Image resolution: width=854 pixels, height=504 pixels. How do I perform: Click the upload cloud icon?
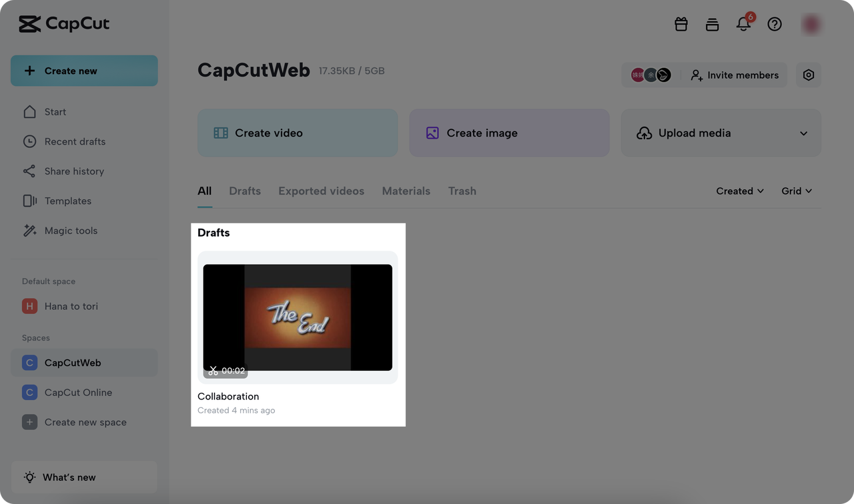click(645, 133)
